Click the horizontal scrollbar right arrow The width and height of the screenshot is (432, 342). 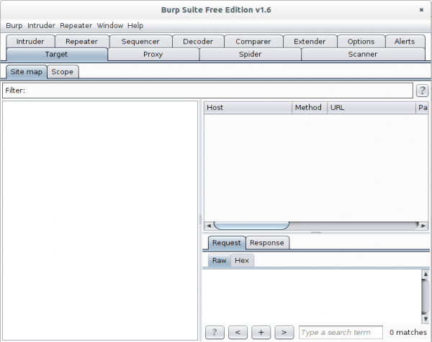(423, 226)
